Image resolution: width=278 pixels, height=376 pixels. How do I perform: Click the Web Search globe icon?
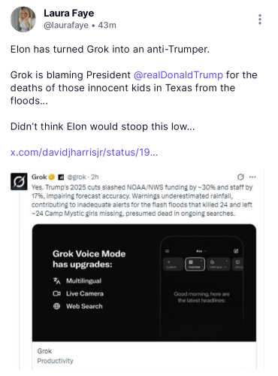[x=57, y=306]
